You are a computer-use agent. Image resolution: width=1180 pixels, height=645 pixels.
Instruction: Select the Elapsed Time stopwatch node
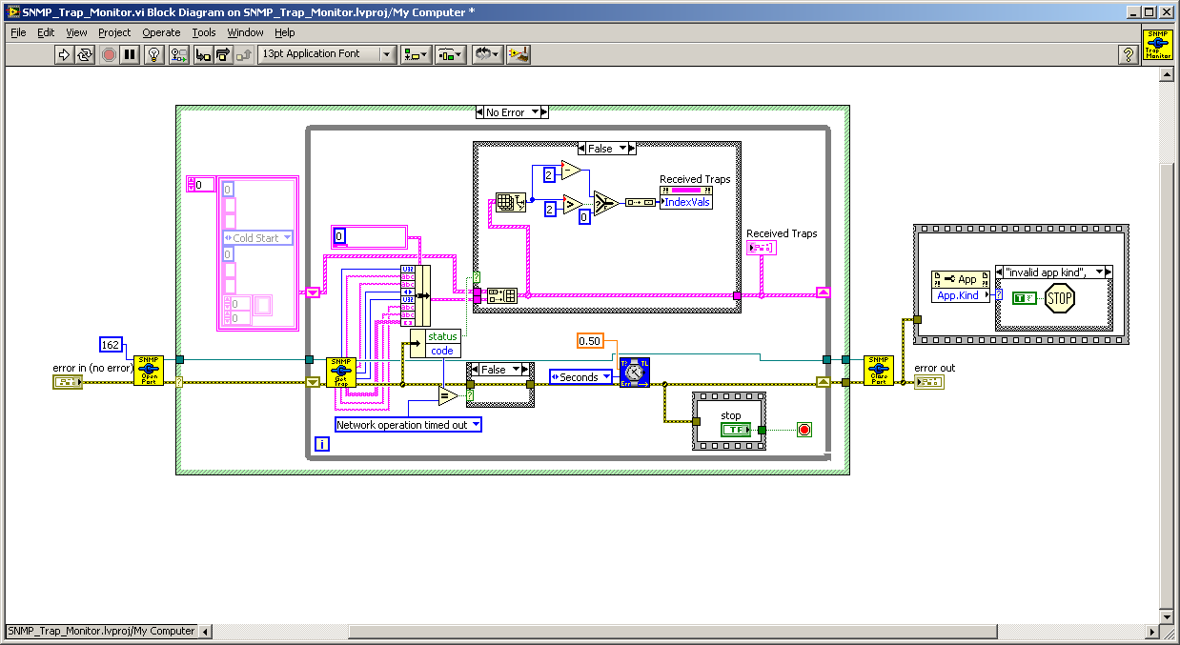click(635, 373)
